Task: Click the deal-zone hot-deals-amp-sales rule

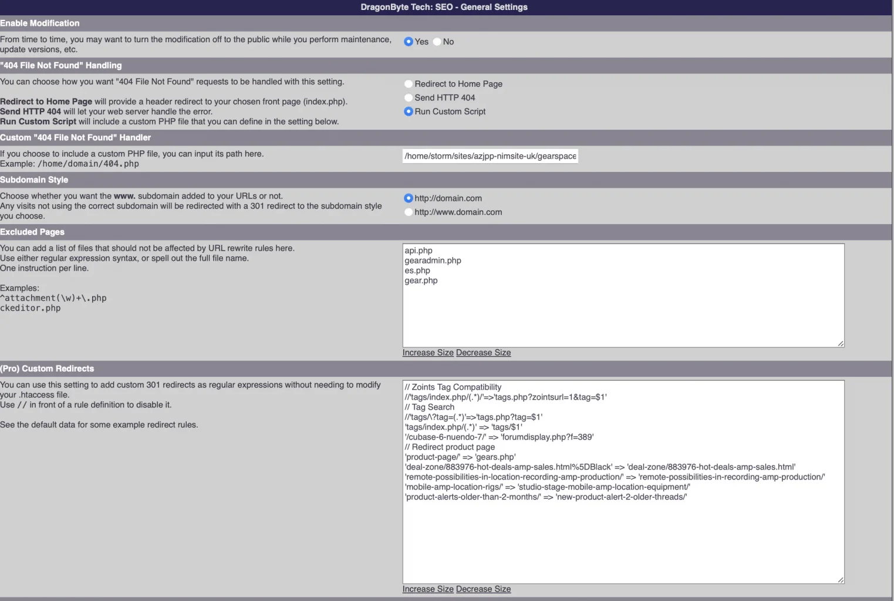Action: click(x=600, y=467)
